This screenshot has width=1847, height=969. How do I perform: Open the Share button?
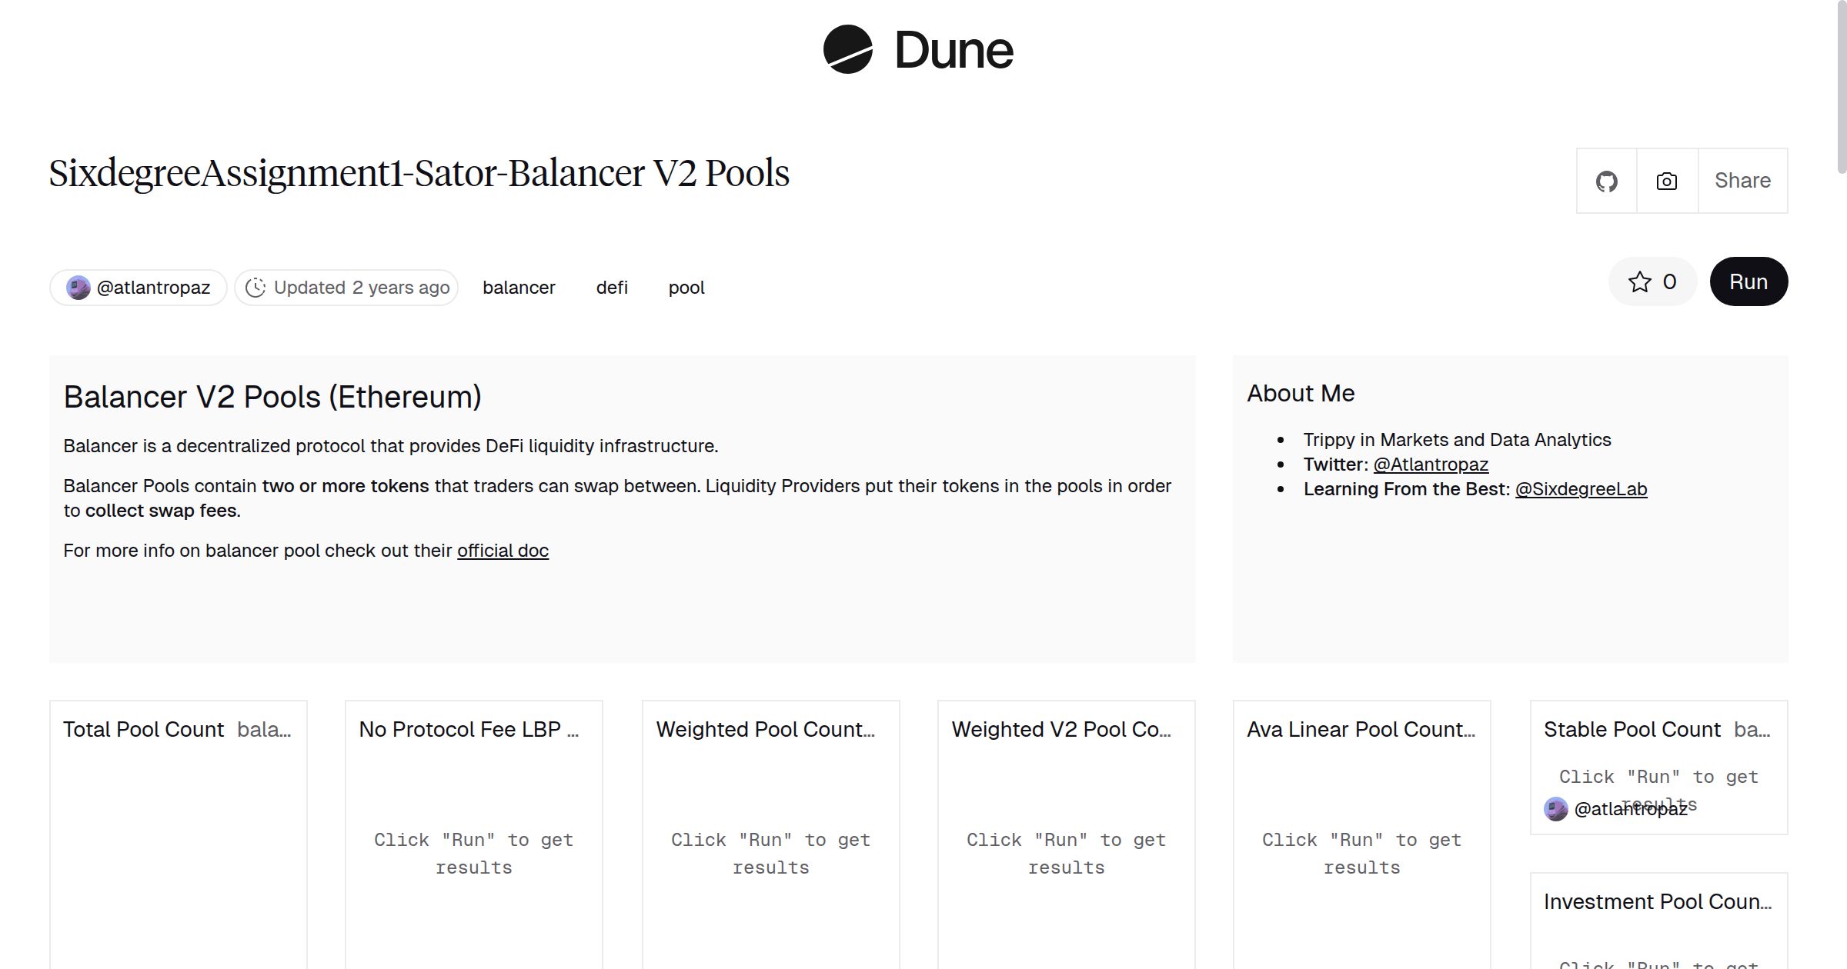(x=1742, y=181)
